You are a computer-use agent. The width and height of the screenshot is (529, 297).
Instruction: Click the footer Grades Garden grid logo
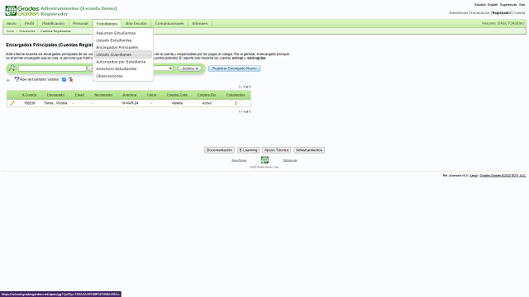coord(264,160)
